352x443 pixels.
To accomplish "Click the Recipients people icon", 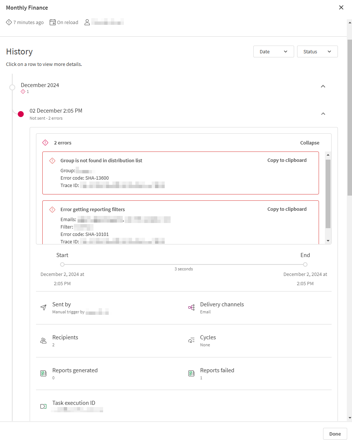I will (43, 341).
